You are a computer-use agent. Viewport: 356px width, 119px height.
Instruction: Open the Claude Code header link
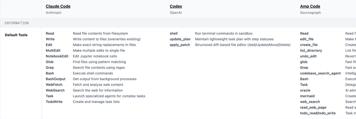58,6
